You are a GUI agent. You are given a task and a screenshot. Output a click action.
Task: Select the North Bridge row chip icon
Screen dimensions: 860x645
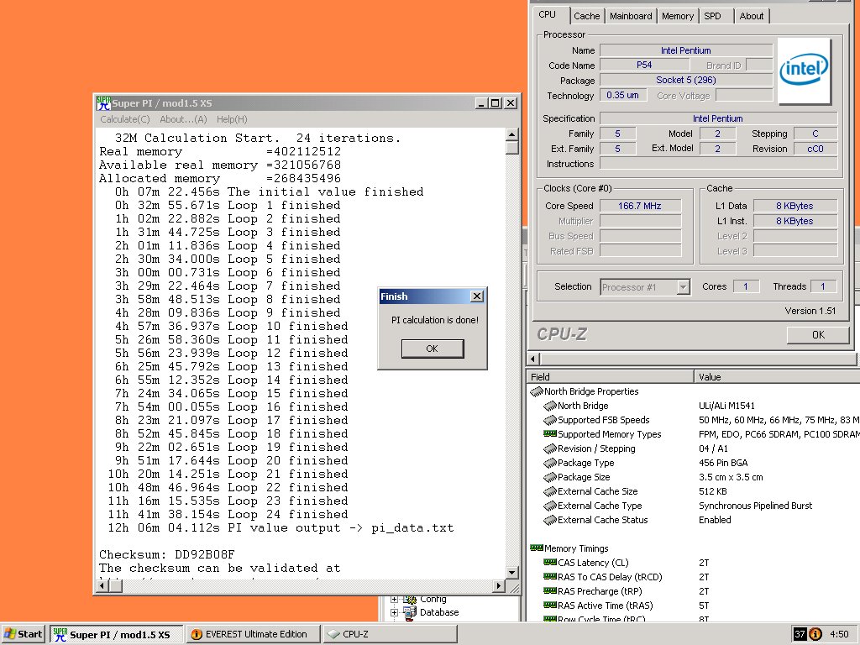(x=549, y=406)
